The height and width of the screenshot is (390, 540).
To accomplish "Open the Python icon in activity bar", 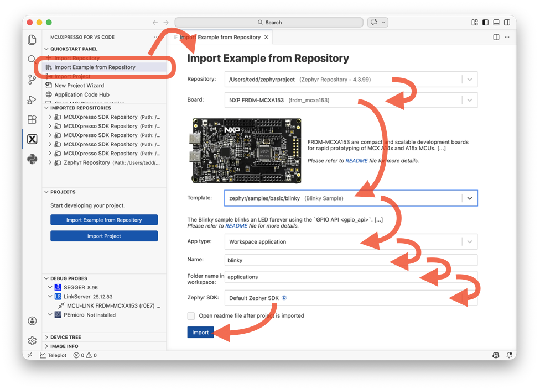I will click(33, 159).
